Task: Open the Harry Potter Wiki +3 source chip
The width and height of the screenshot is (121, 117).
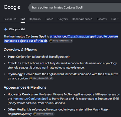Action: tap(41, 78)
